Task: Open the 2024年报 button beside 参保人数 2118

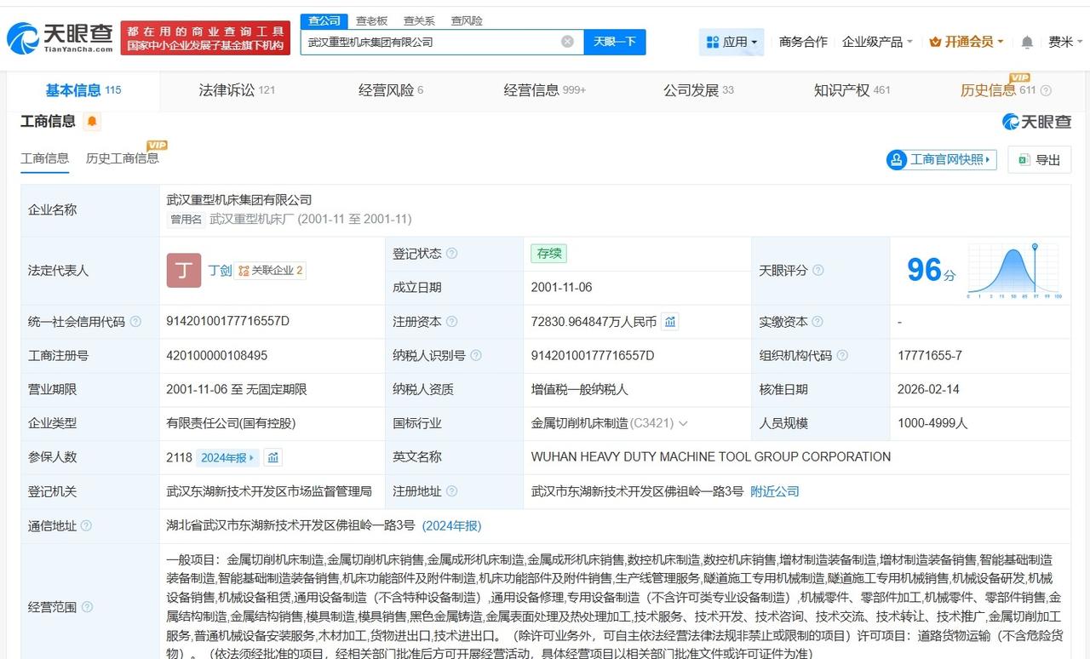Action: point(227,457)
